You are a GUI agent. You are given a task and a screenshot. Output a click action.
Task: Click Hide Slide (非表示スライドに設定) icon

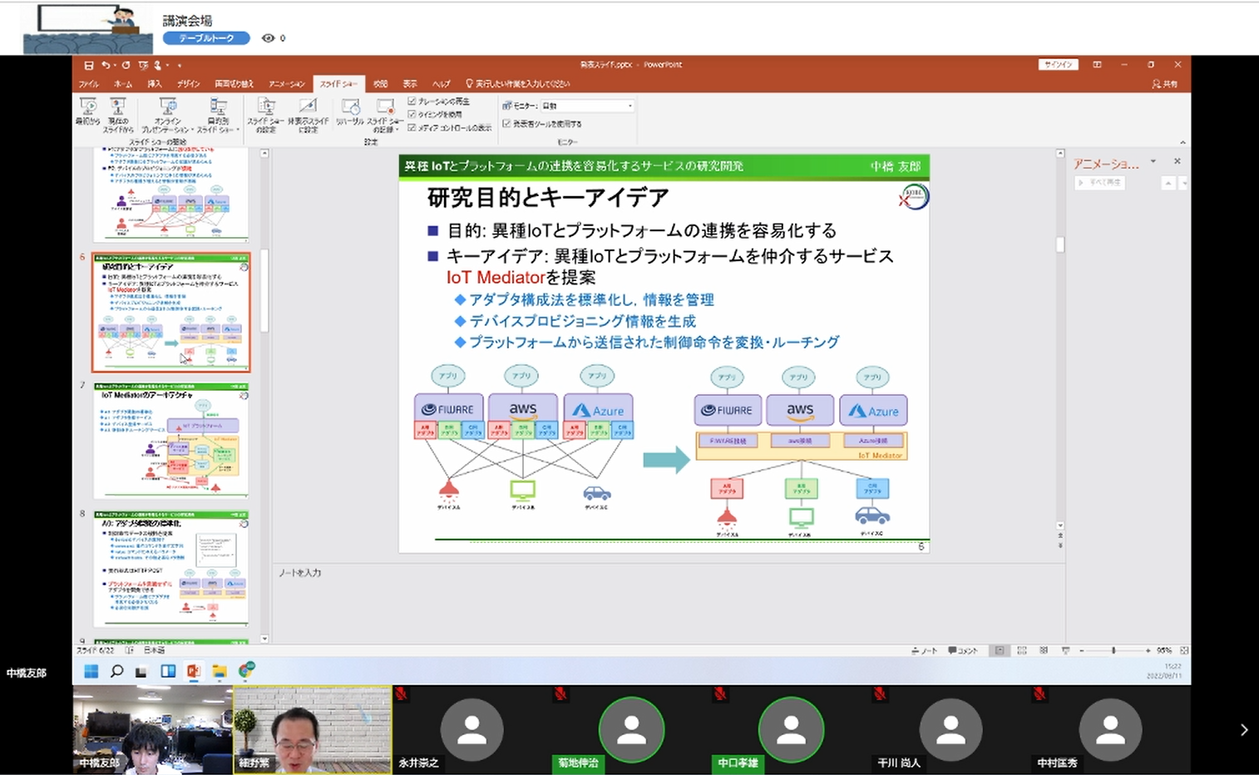(308, 115)
